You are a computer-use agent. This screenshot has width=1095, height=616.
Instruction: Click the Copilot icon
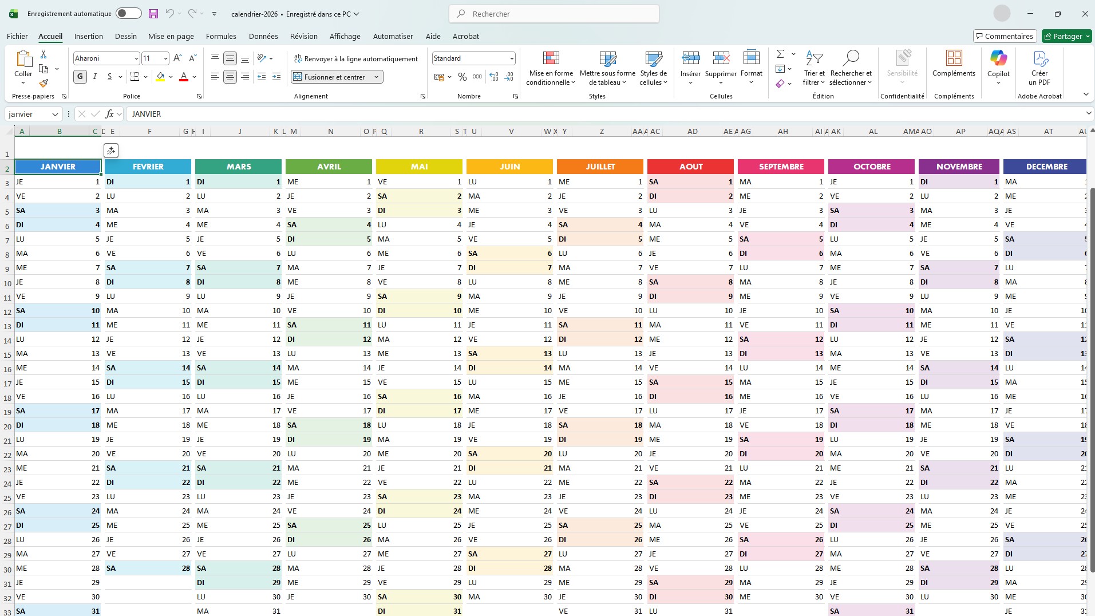(x=998, y=63)
